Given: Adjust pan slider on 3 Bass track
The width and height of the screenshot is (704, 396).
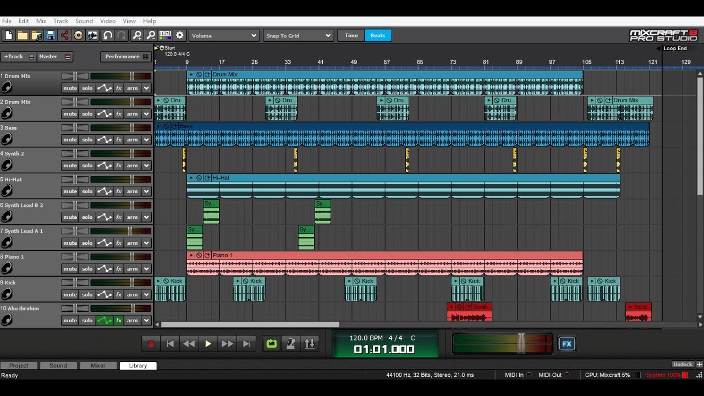Looking at the screenshot, I should point(75,128).
